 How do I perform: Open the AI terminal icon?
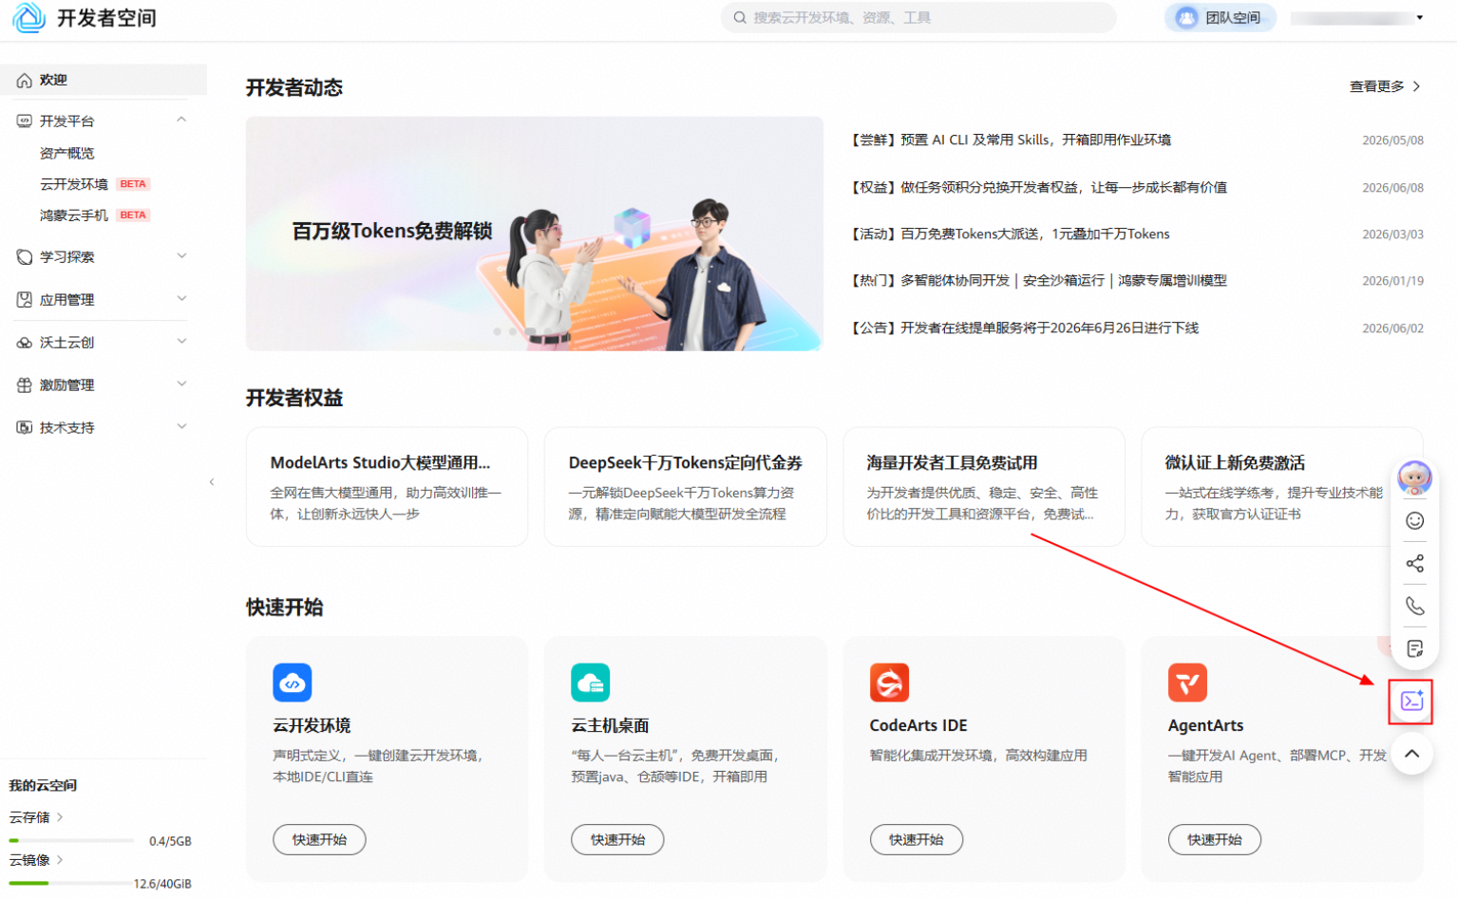point(1411,702)
